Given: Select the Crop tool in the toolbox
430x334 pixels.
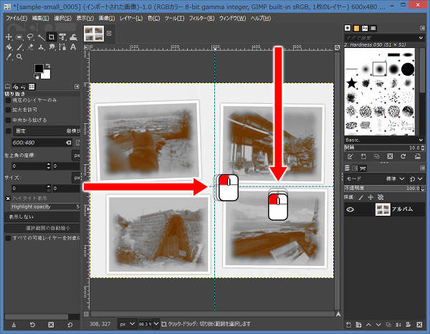Looking at the screenshot, I should tap(52, 37).
